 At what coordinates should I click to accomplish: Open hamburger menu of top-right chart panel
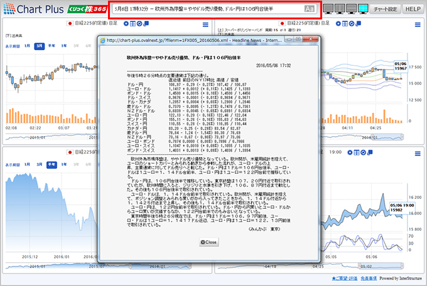click(x=418, y=24)
